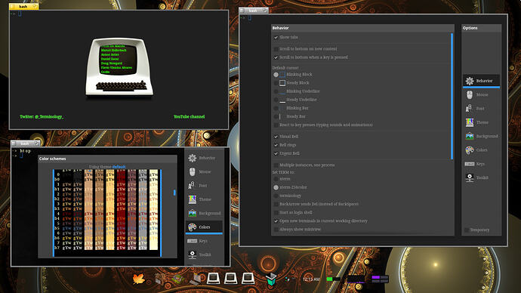Open Theme settings in the Color schemes window
The width and height of the screenshot is (521, 293).
pos(204,199)
